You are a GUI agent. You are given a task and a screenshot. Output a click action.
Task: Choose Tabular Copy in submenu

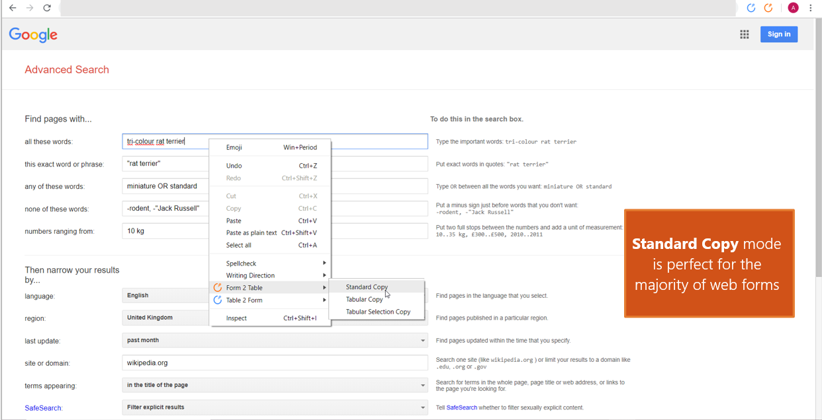(364, 299)
